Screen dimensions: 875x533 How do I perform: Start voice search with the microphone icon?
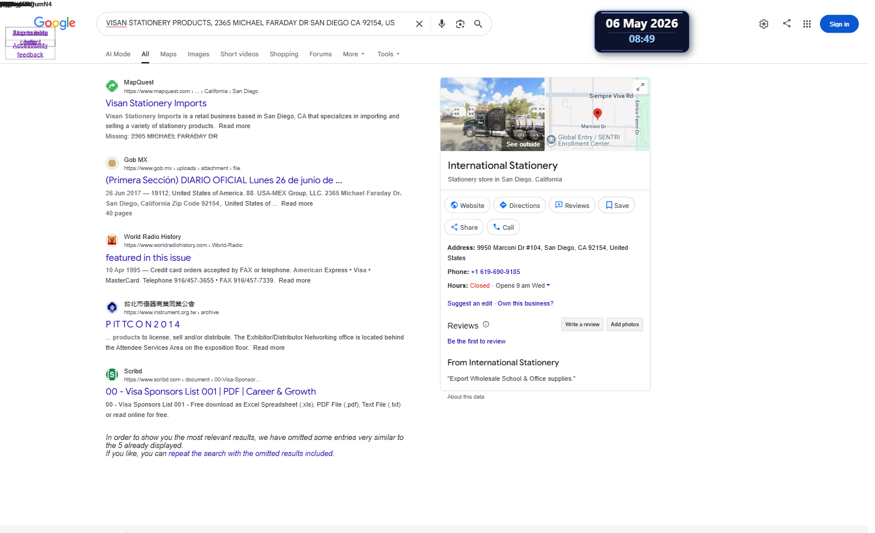click(442, 24)
